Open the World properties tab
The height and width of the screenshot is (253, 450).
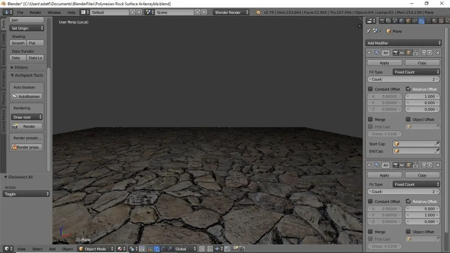click(402, 21)
